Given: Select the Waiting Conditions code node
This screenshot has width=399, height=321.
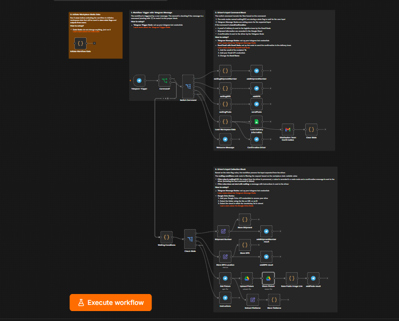Looking at the screenshot, I should tap(167, 237).
